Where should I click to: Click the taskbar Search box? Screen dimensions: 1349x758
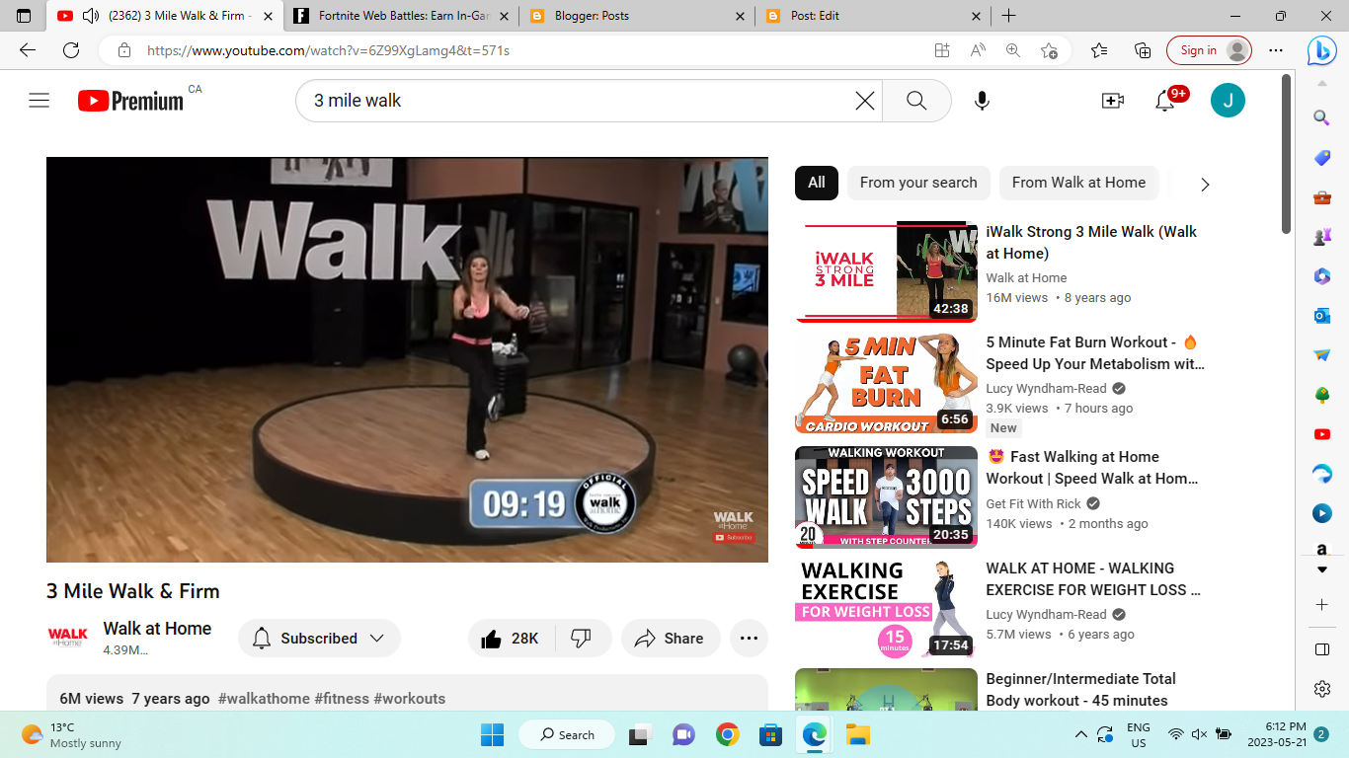coord(567,734)
